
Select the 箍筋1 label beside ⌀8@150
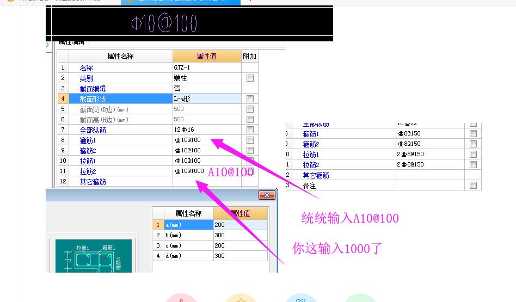coord(311,134)
